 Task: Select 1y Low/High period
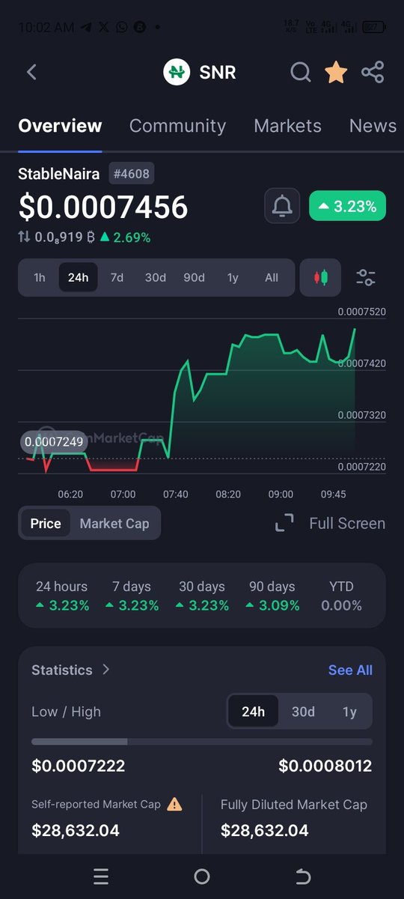click(x=349, y=712)
